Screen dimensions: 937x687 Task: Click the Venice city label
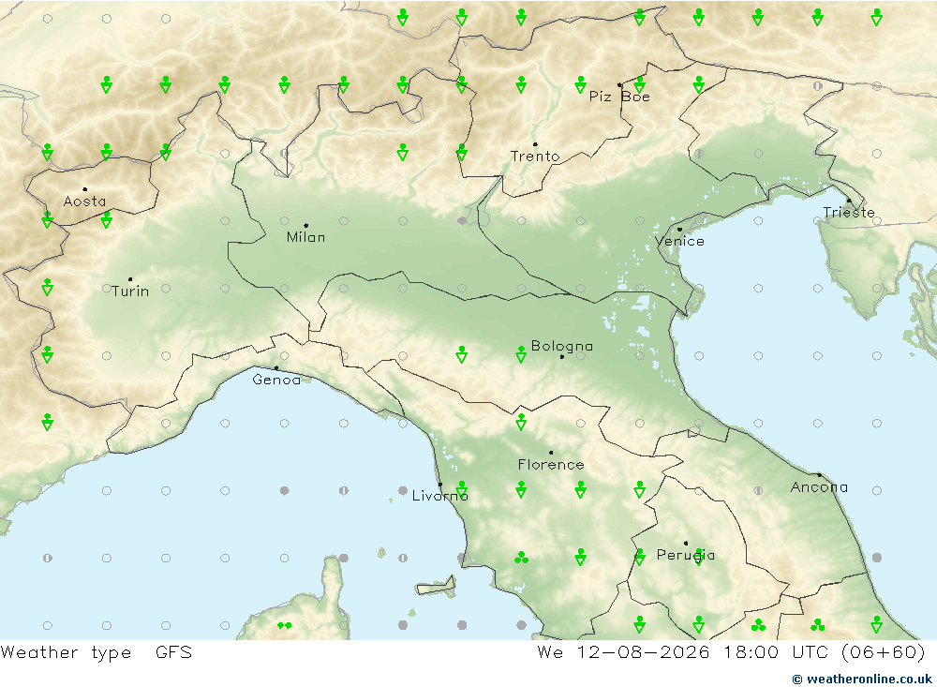tap(679, 241)
